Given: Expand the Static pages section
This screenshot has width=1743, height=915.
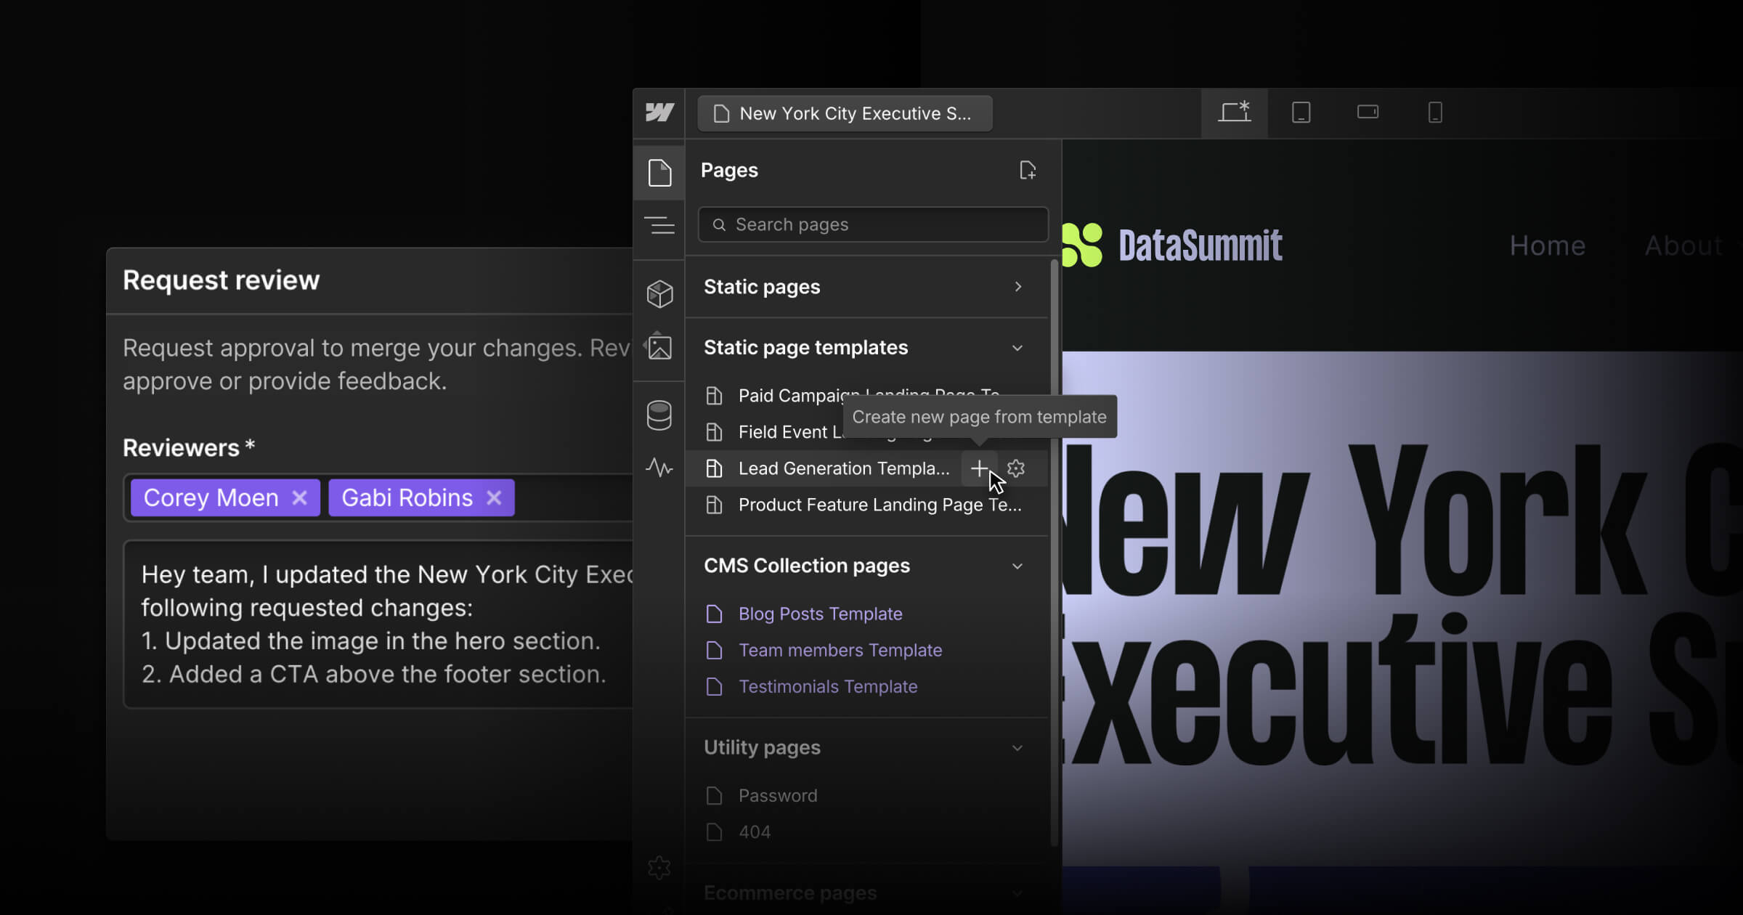Looking at the screenshot, I should tap(1017, 287).
